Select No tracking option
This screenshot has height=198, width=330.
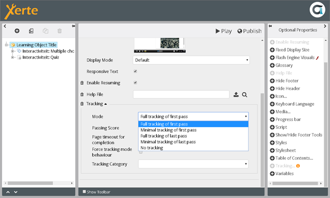(193, 147)
